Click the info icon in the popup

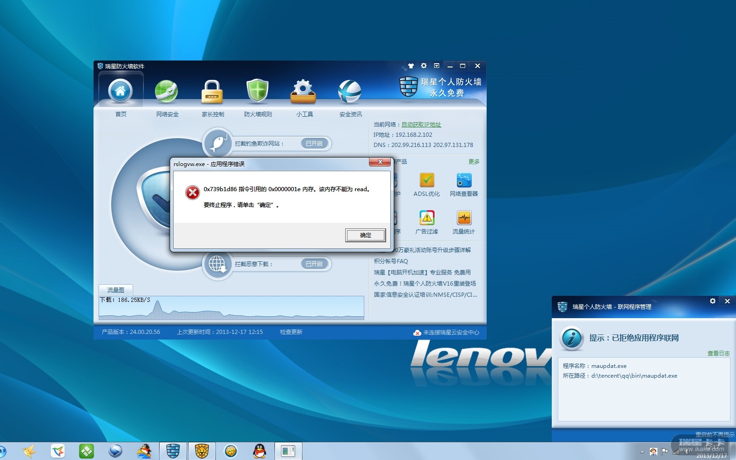click(x=572, y=338)
